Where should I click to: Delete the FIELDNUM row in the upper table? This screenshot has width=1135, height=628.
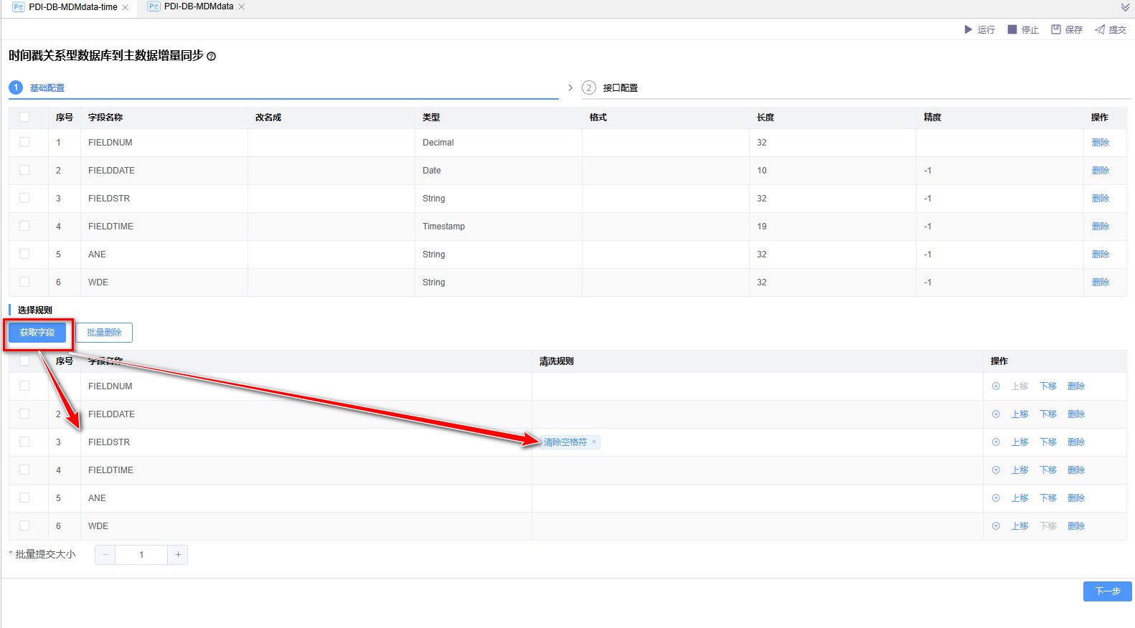tap(1101, 143)
